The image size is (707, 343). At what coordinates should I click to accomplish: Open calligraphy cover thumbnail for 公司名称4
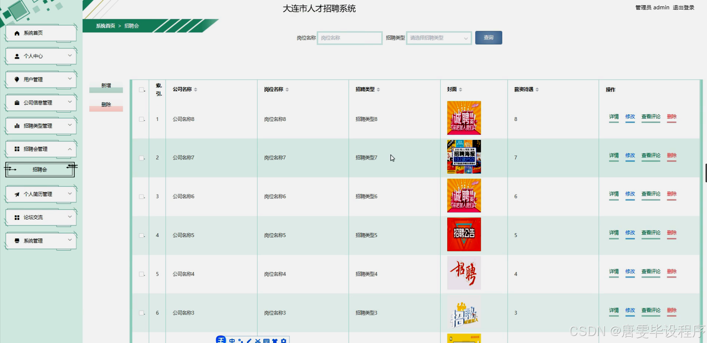464,273
